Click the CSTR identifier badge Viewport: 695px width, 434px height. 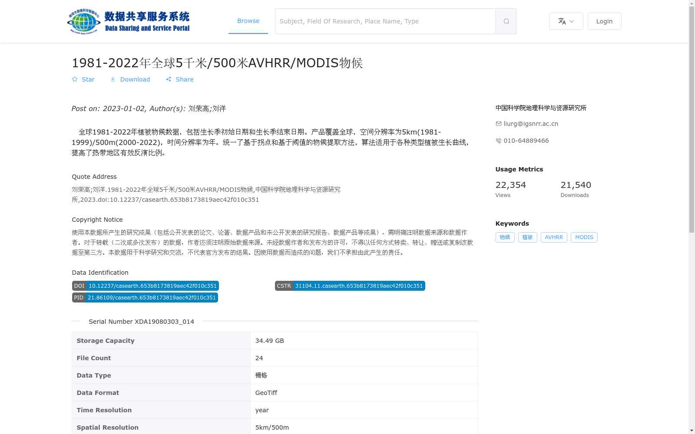pos(350,286)
